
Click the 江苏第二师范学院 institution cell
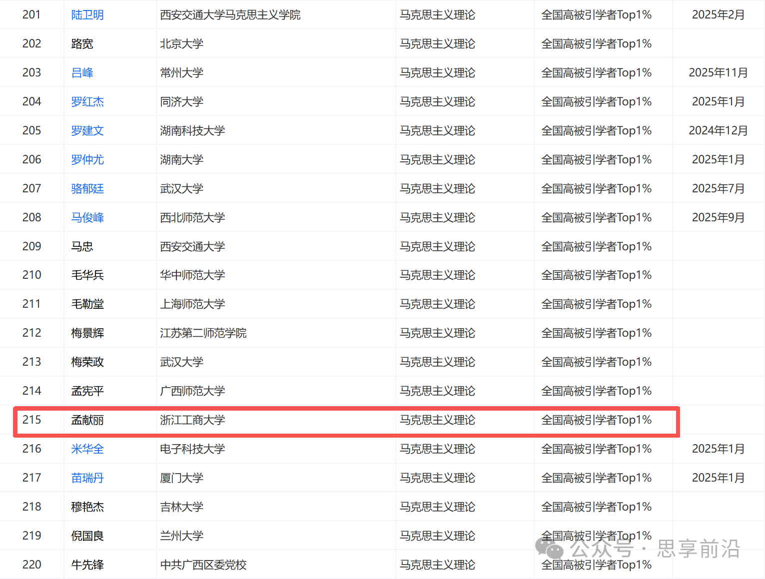(x=203, y=333)
